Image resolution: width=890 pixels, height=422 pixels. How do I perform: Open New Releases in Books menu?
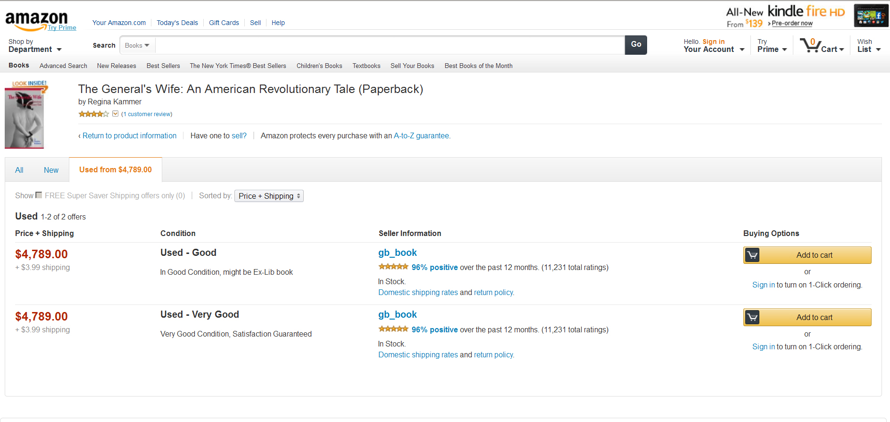pyautogui.click(x=116, y=66)
